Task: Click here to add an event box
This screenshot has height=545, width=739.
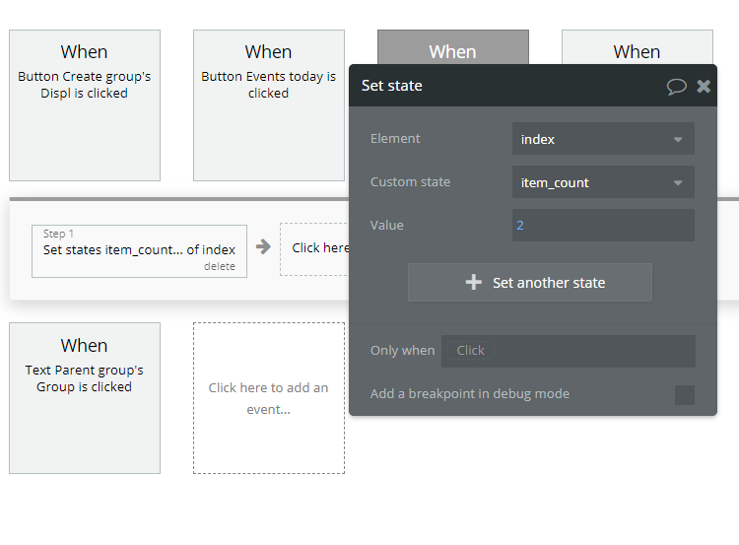Action: (x=268, y=398)
